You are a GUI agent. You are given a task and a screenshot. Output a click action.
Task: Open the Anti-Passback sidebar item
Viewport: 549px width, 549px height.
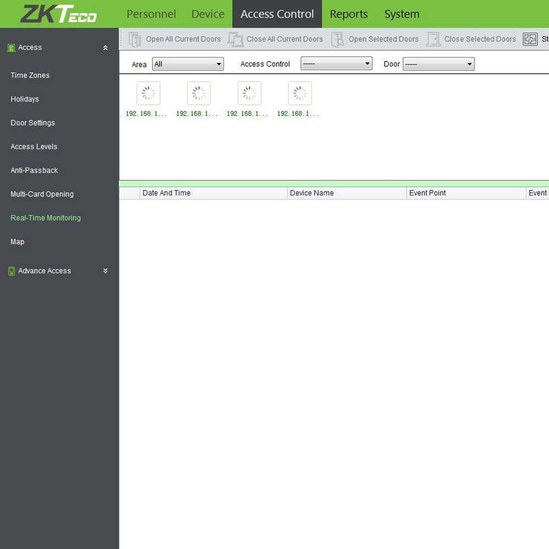(34, 170)
